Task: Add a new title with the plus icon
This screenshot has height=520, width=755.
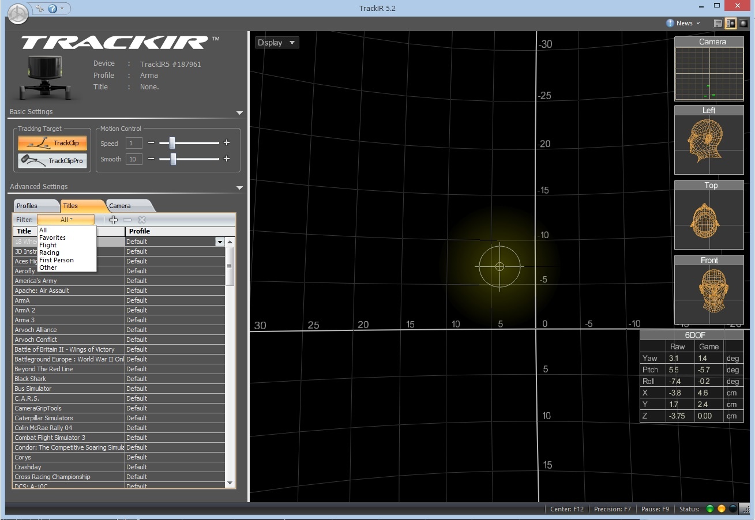Action: pos(113,220)
